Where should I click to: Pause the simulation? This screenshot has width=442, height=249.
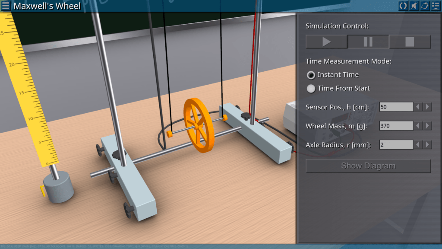point(368,42)
